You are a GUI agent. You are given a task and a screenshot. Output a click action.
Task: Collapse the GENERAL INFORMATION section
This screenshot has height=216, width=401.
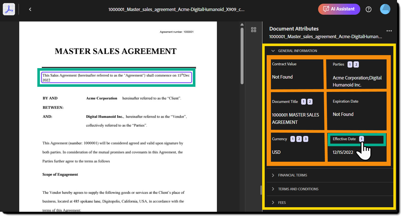273,51
